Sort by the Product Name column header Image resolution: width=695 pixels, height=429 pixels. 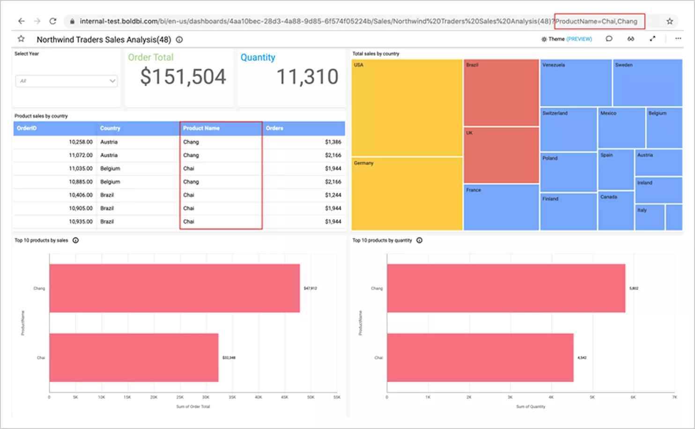click(221, 128)
